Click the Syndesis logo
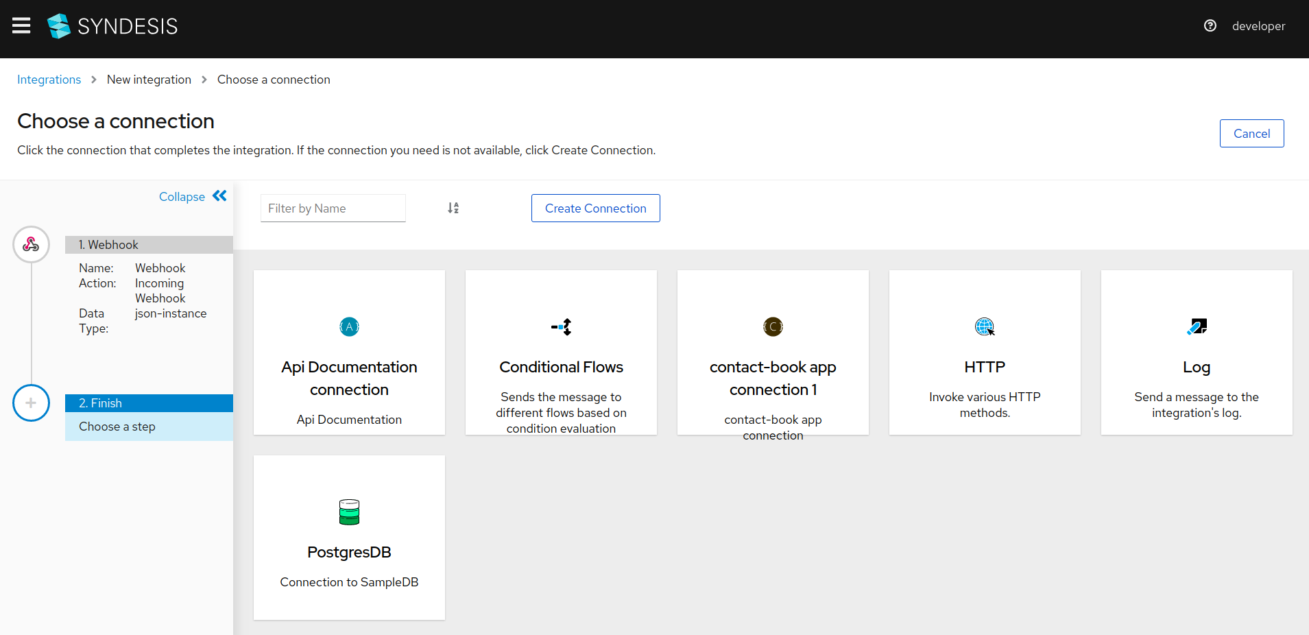This screenshot has height=635, width=1309. coord(112,26)
